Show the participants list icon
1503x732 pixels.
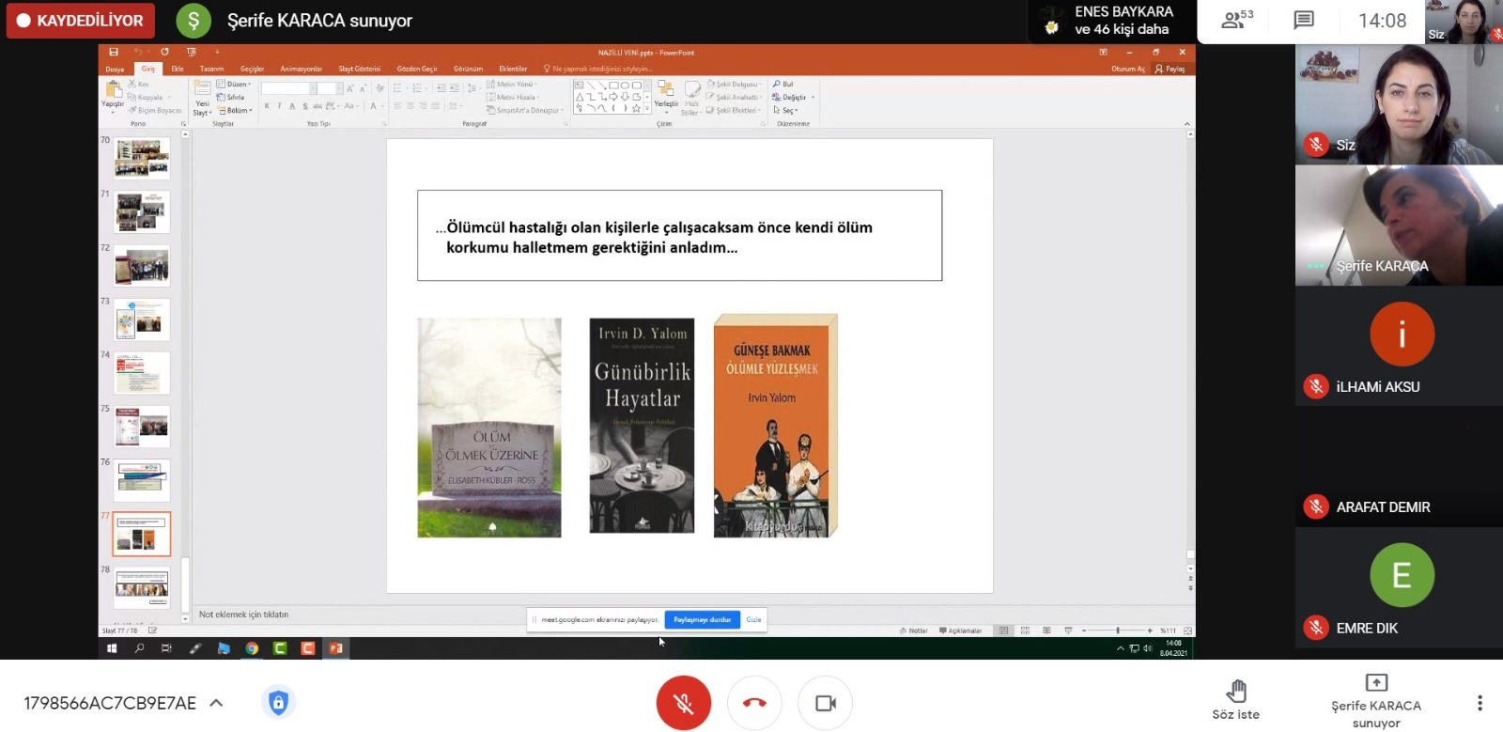coord(1234,20)
